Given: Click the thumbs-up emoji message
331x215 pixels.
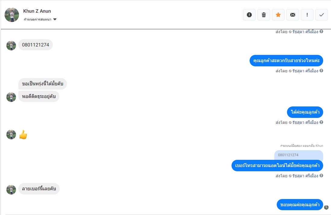Looking at the screenshot, I should coord(23,135).
